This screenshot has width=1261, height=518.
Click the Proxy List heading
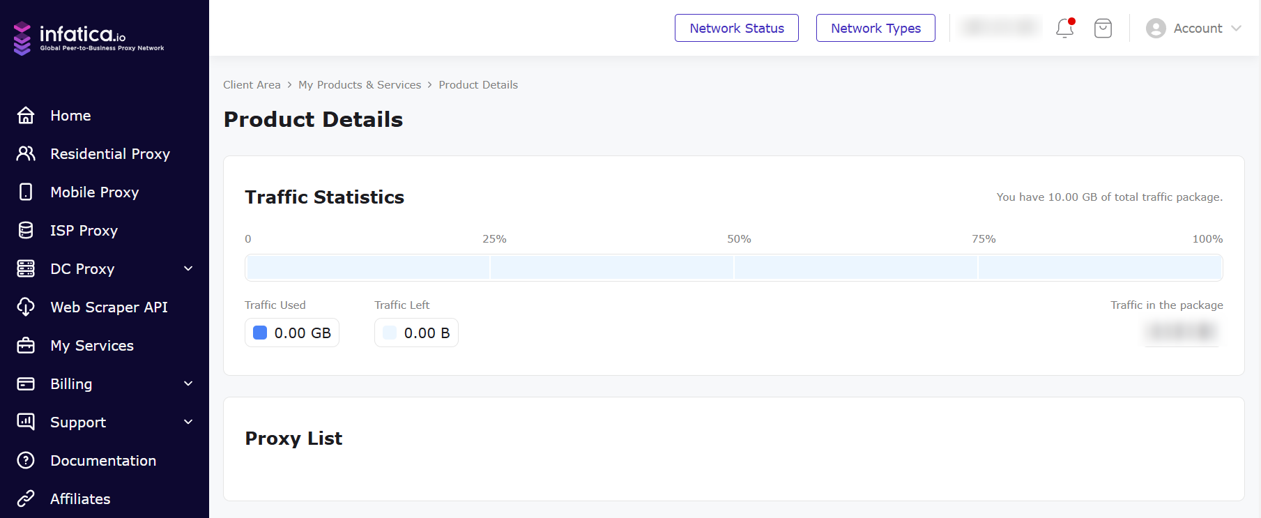pos(293,439)
